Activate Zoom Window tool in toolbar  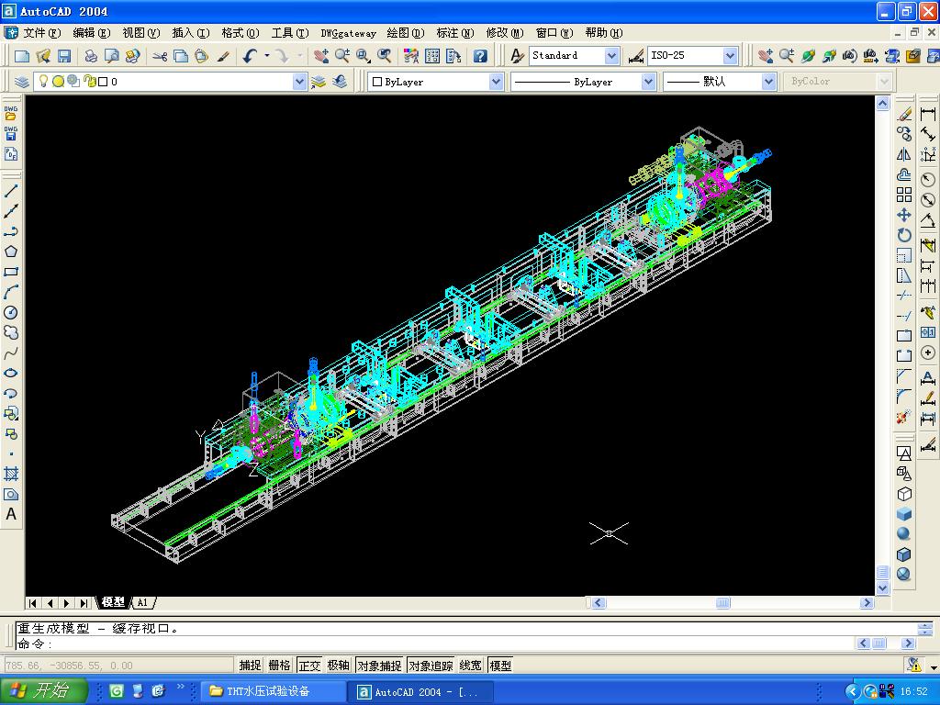pos(364,56)
